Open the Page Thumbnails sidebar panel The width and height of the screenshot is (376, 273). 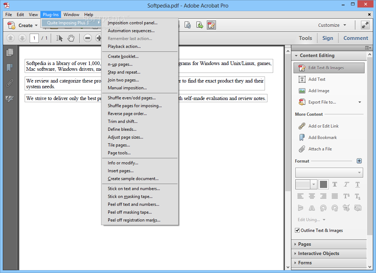pos(10,52)
